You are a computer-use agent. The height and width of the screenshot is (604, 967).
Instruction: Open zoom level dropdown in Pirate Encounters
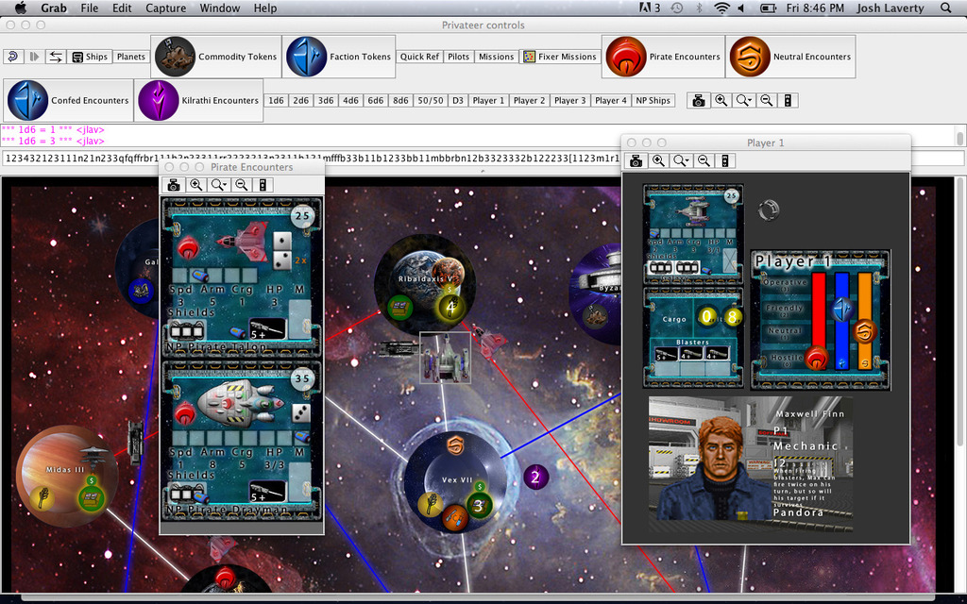(219, 185)
